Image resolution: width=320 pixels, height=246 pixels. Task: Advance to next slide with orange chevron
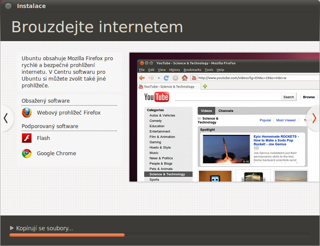[314, 118]
